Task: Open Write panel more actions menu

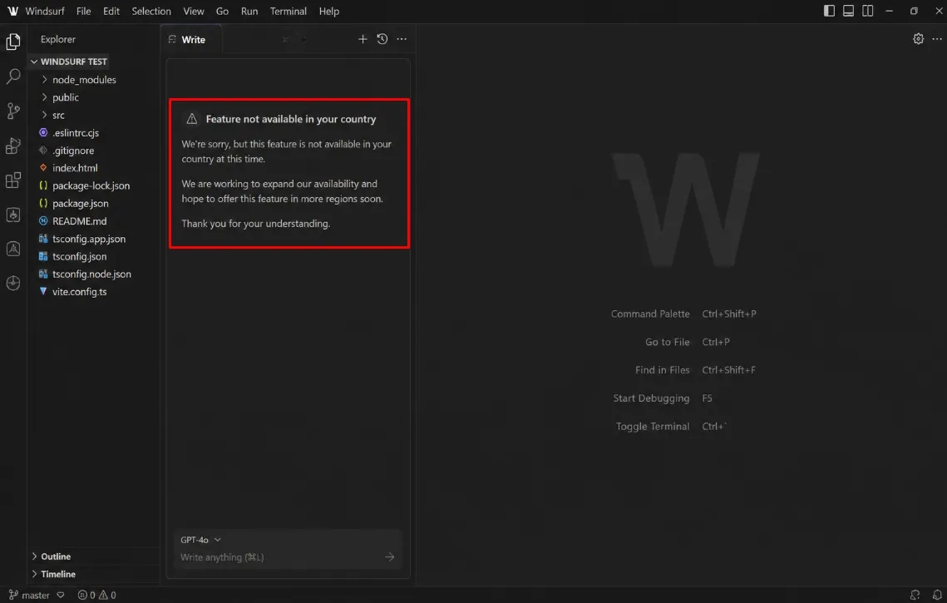Action: click(402, 39)
